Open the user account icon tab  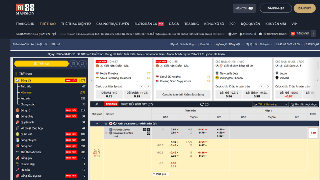82,64
